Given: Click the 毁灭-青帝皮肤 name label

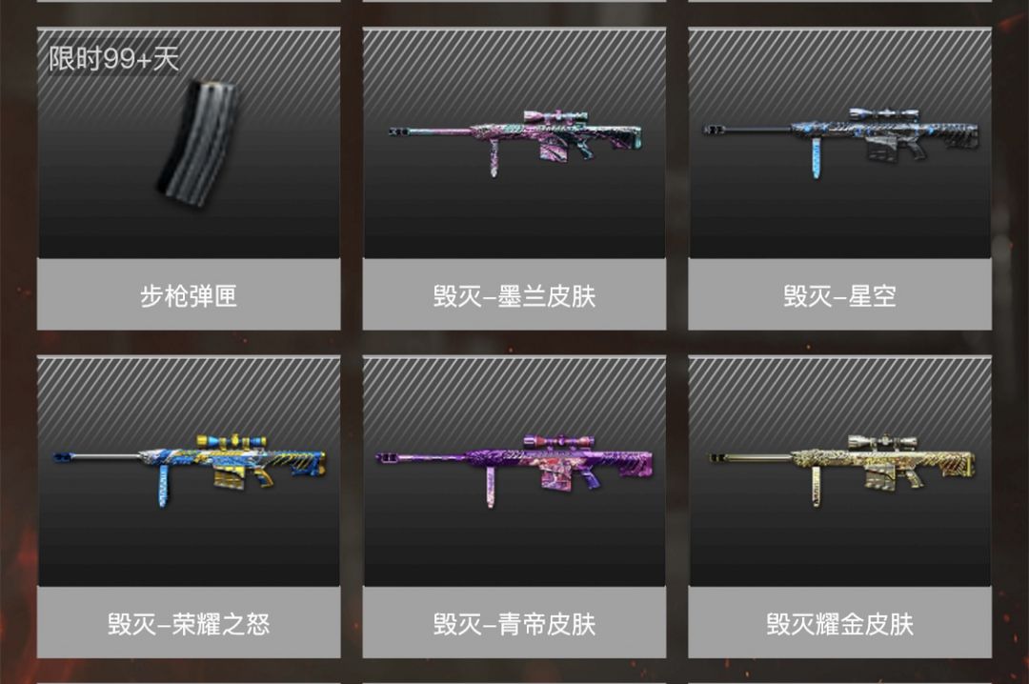Looking at the screenshot, I should pos(514,624).
